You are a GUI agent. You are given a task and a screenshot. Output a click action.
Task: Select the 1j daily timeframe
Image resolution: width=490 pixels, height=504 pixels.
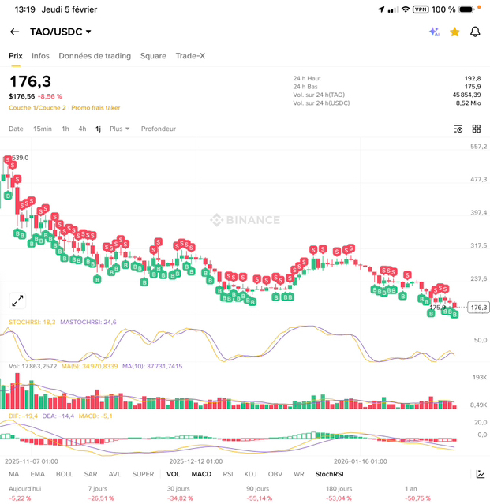[x=98, y=129]
